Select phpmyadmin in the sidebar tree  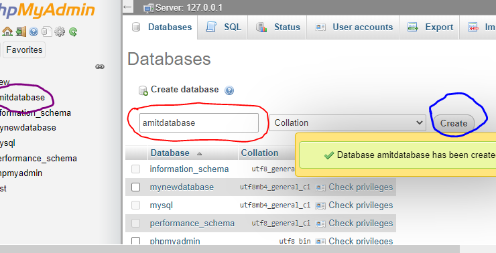(x=21, y=173)
